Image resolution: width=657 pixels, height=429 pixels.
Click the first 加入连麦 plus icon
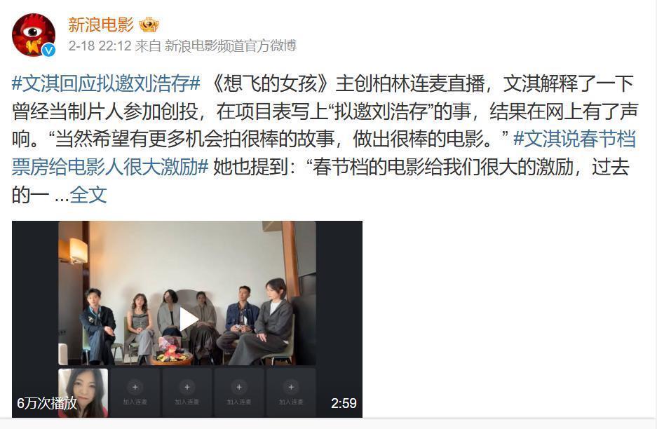135,388
